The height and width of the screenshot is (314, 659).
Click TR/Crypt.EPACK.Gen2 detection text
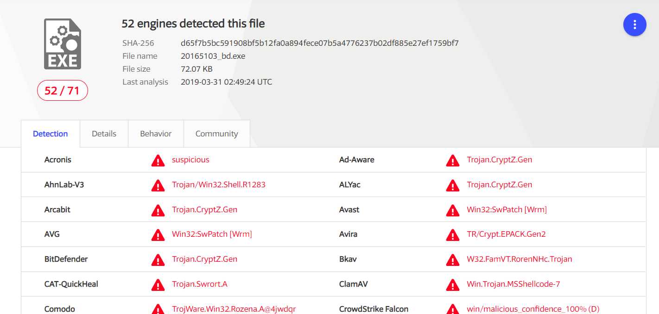507,234
